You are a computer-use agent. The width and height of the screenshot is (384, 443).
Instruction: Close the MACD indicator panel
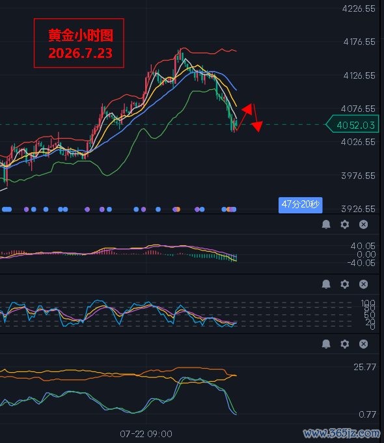coord(363,224)
